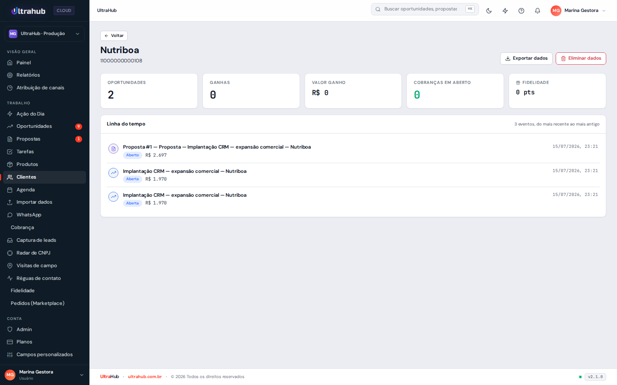Screen dimensions: 617x385
Task: Open quick actions via the lightning bolt icon
Action: 505,11
